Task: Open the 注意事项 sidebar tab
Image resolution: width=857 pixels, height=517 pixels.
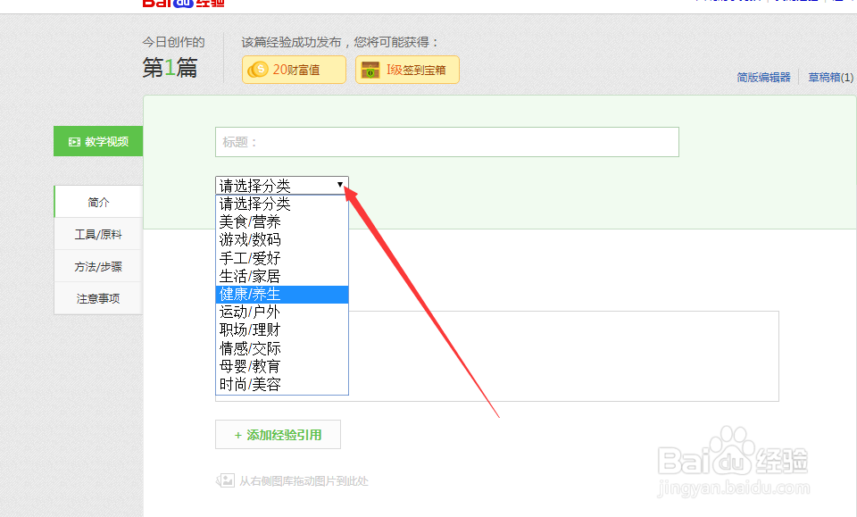Action: [98, 298]
